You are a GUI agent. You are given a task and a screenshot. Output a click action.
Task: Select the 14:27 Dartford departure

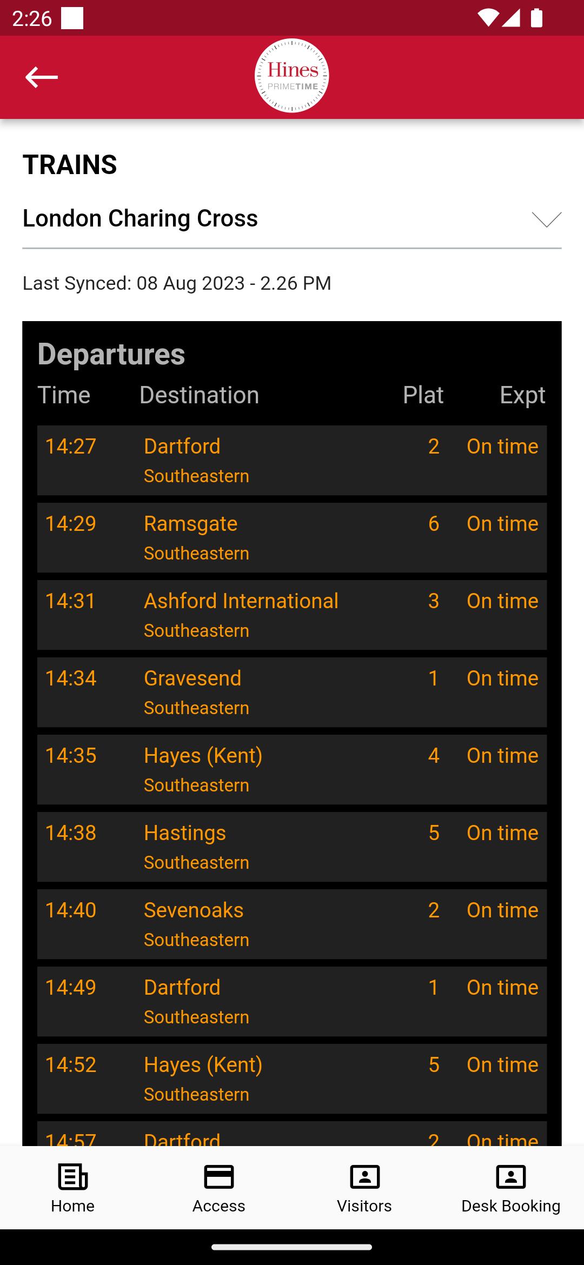point(292,461)
